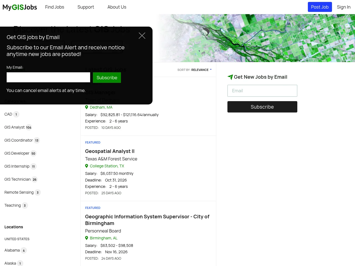Click the Post Job button
Viewport: 355px width, 266px height.
320,7
